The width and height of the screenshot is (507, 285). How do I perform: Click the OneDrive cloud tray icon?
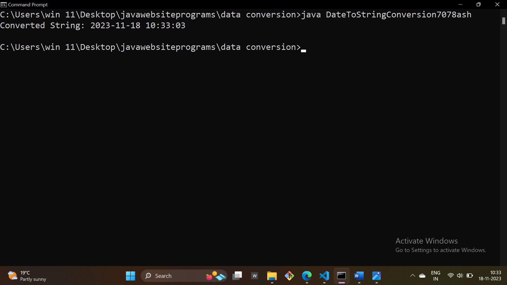click(x=422, y=276)
